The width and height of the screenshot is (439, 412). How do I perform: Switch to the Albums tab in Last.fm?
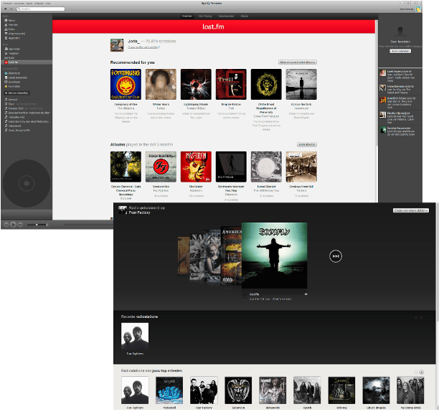(244, 17)
